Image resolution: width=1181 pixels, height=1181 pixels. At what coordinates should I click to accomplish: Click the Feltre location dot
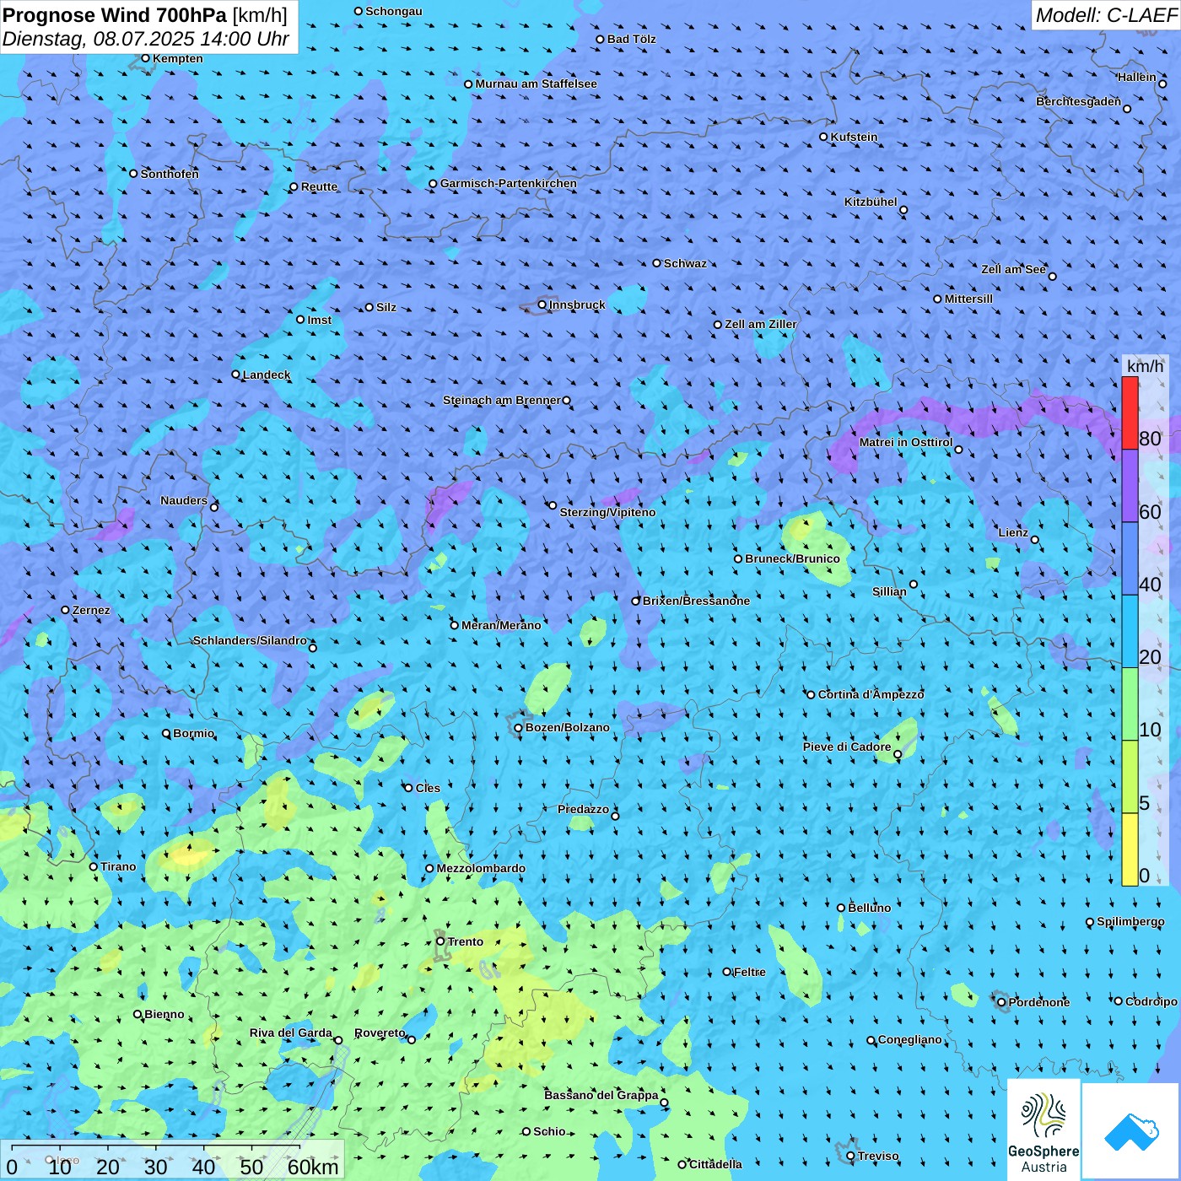click(x=727, y=972)
